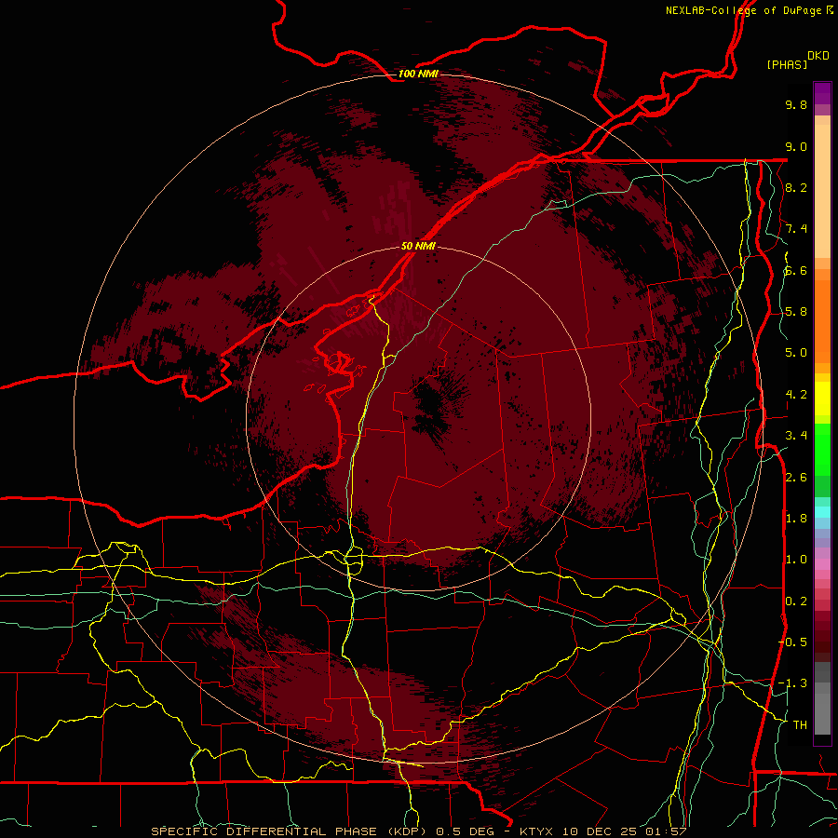Viewport: 838px width, 838px height.
Task: Click the yellow color bar segment
Action: coord(822,399)
